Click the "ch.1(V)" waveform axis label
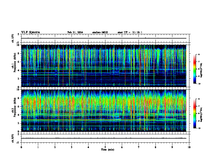This screenshot has height=165, width=213. click(13, 38)
